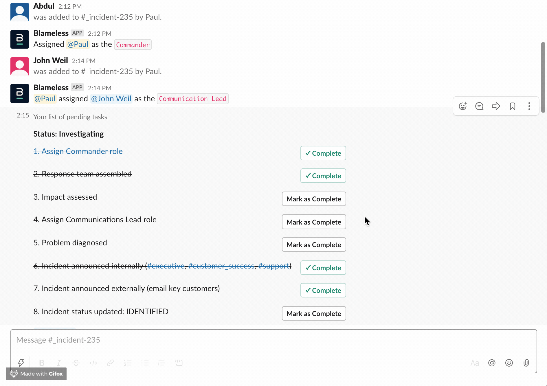Toggle bold formatting in the composer
The image size is (547, 386).
(x=42, y=363)
